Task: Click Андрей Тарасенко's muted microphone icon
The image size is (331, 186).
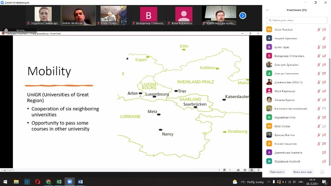Action: 324,38
